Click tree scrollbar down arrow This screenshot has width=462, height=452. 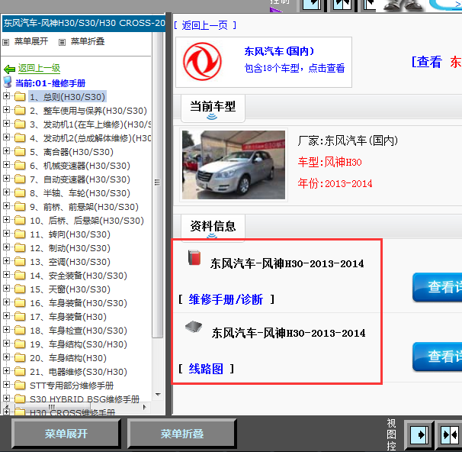(158, 395)
